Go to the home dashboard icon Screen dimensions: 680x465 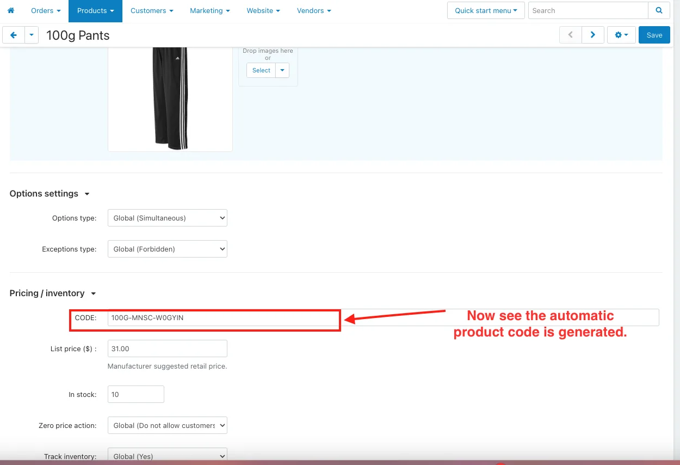coord(11,10)
